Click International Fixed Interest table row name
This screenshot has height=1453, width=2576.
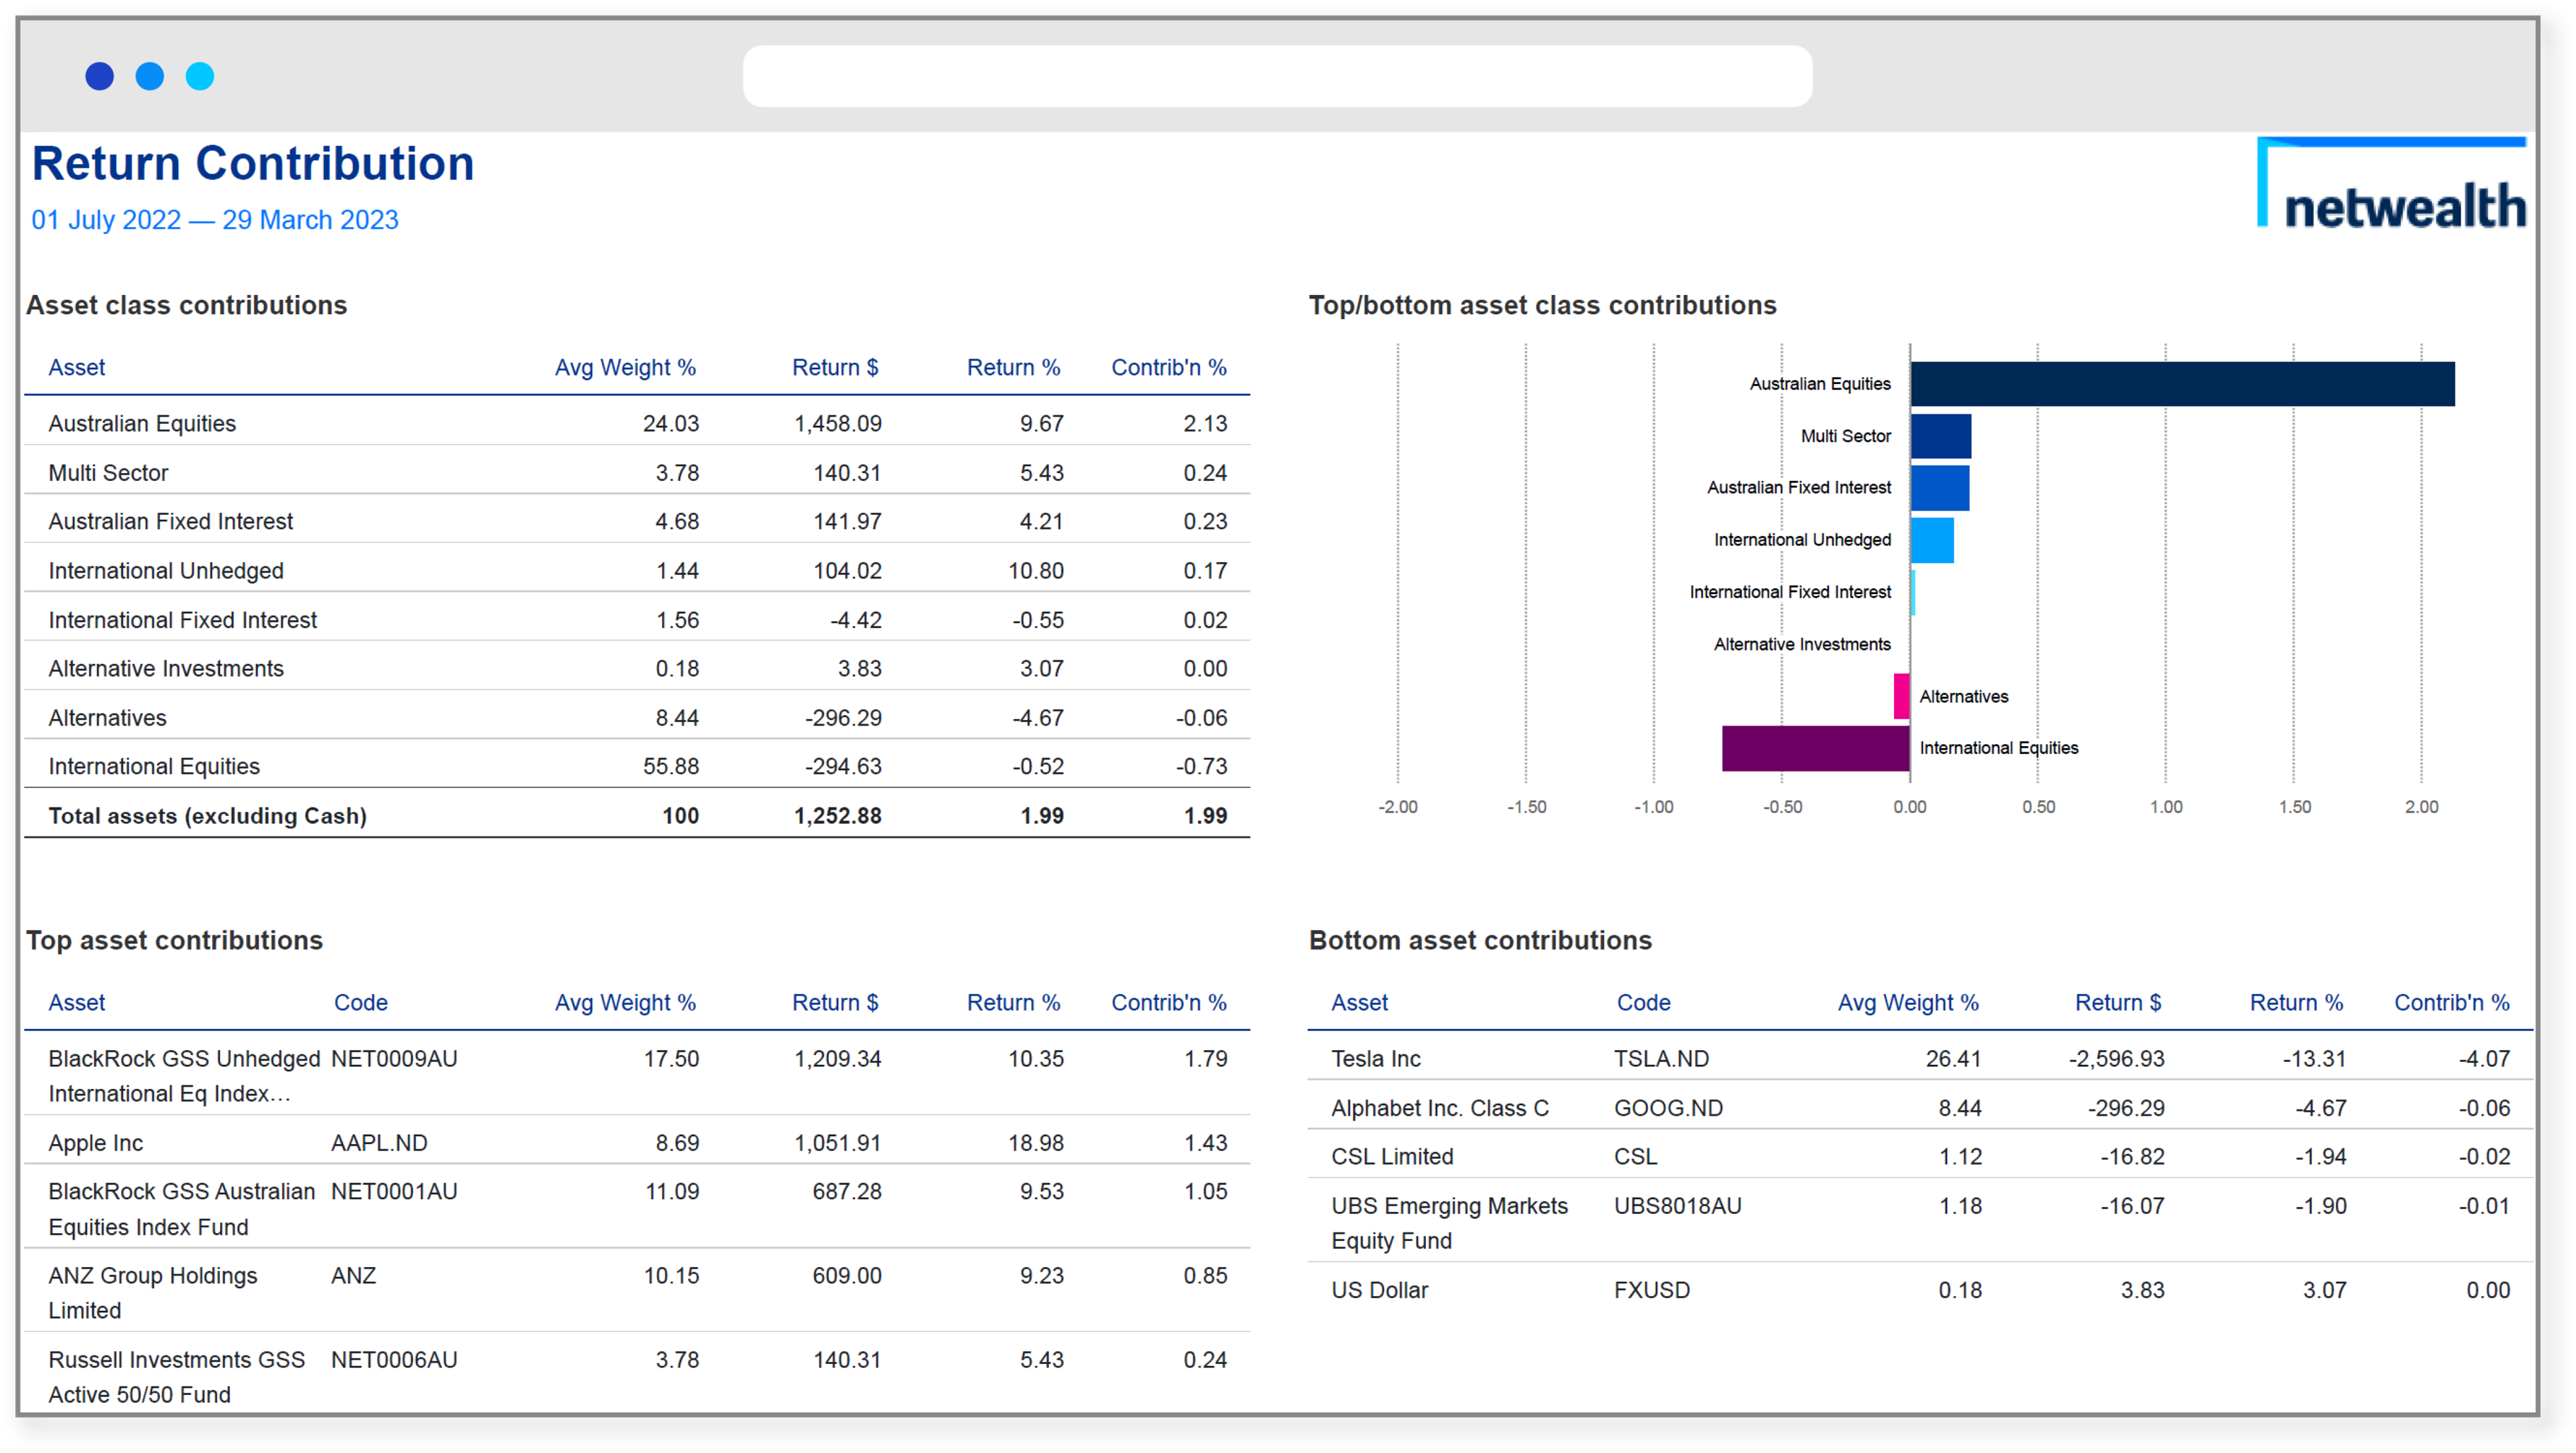pos(183,620)
